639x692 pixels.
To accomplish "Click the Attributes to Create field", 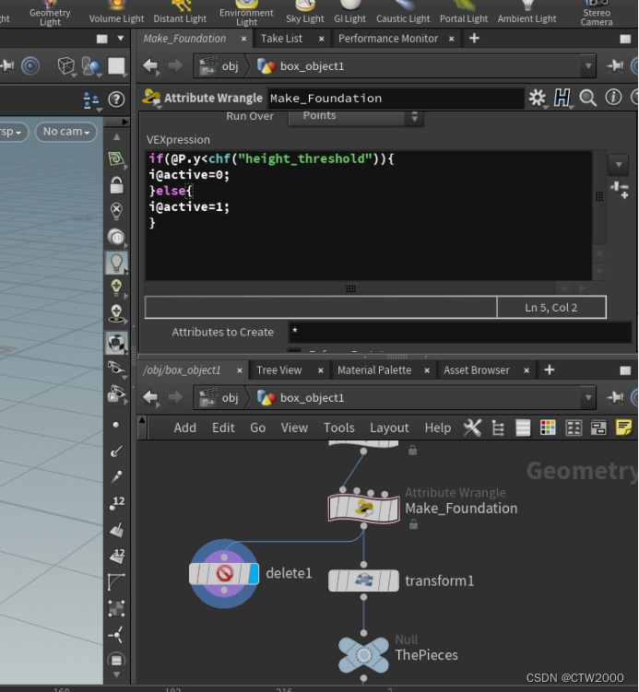I will click(x=460, y=332).
